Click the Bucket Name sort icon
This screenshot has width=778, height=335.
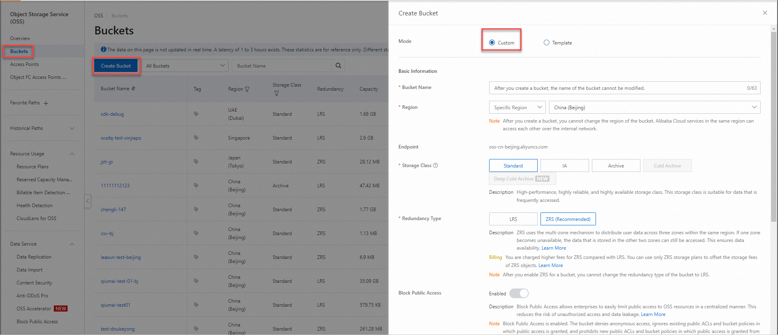[134, 89]
